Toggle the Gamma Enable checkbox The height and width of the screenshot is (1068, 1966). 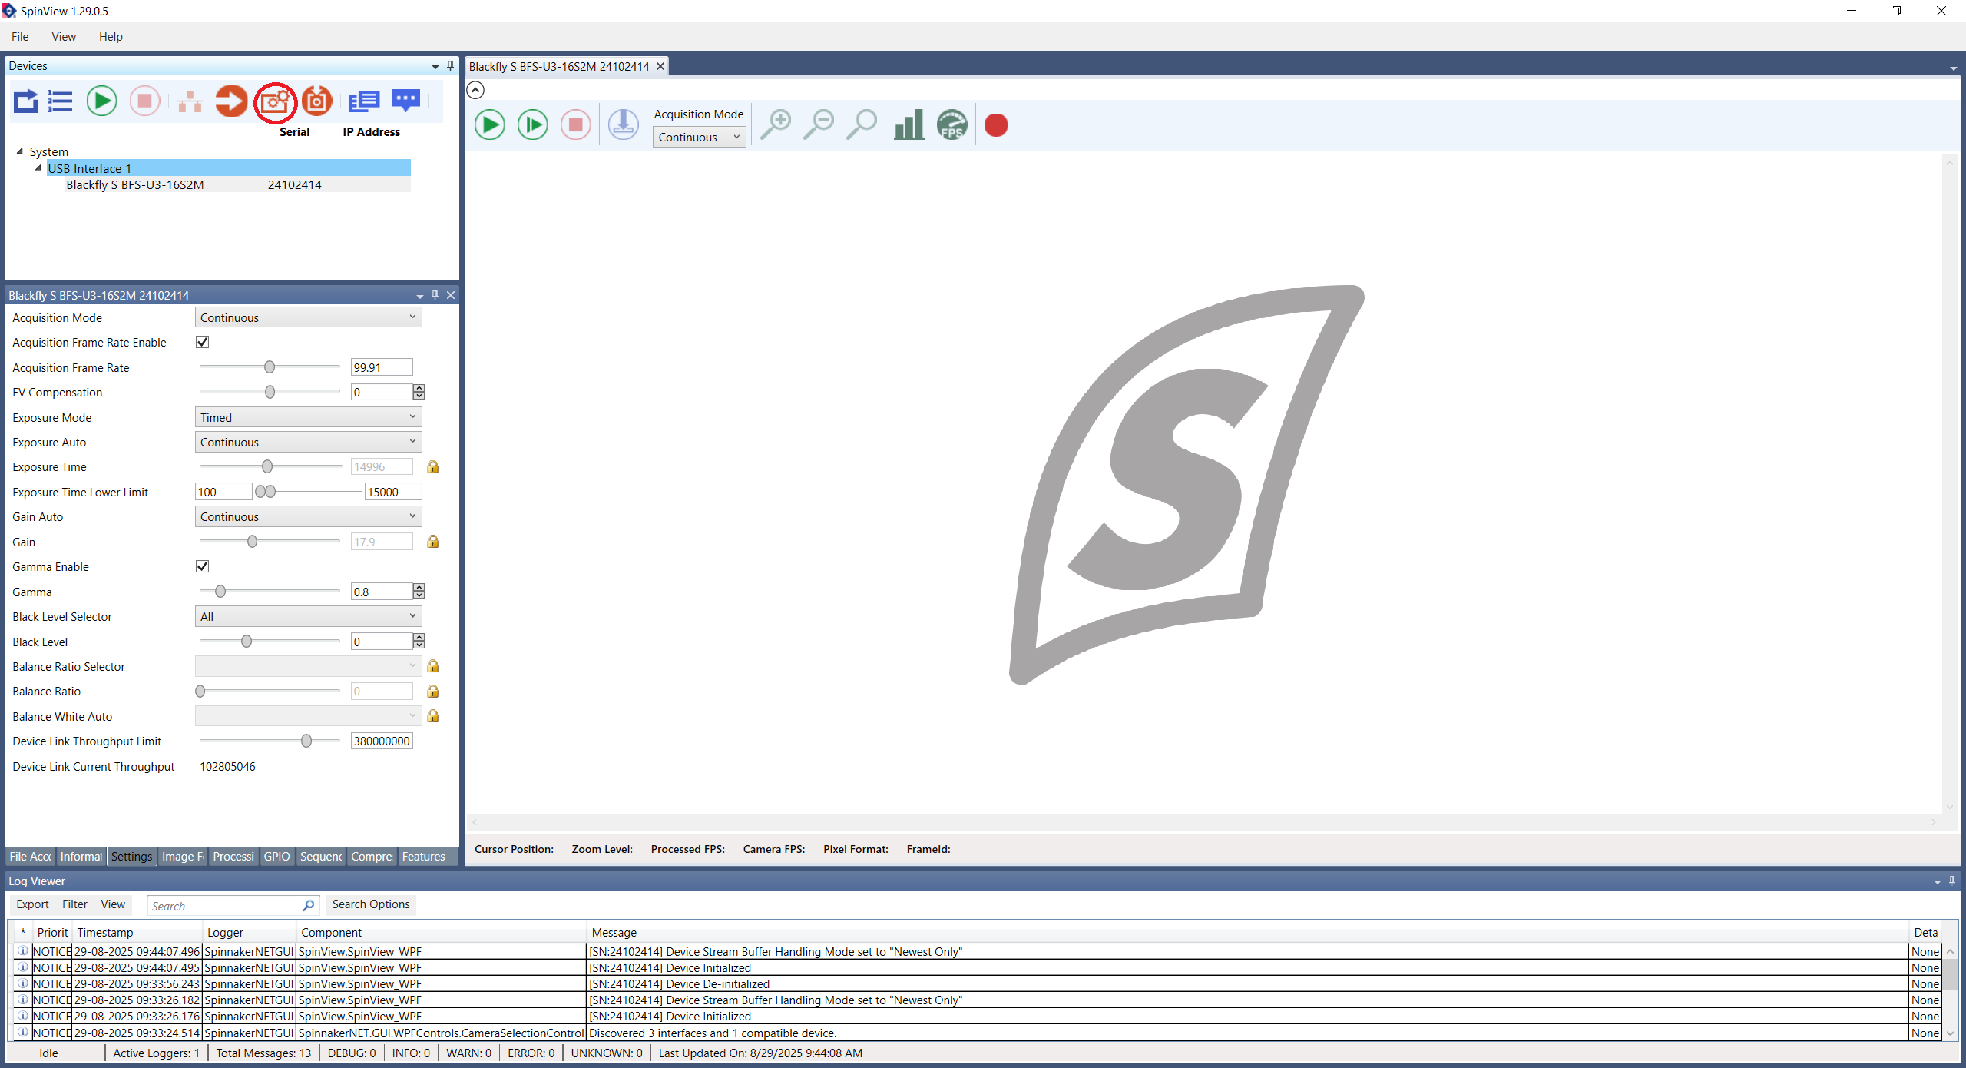(203, 566)
